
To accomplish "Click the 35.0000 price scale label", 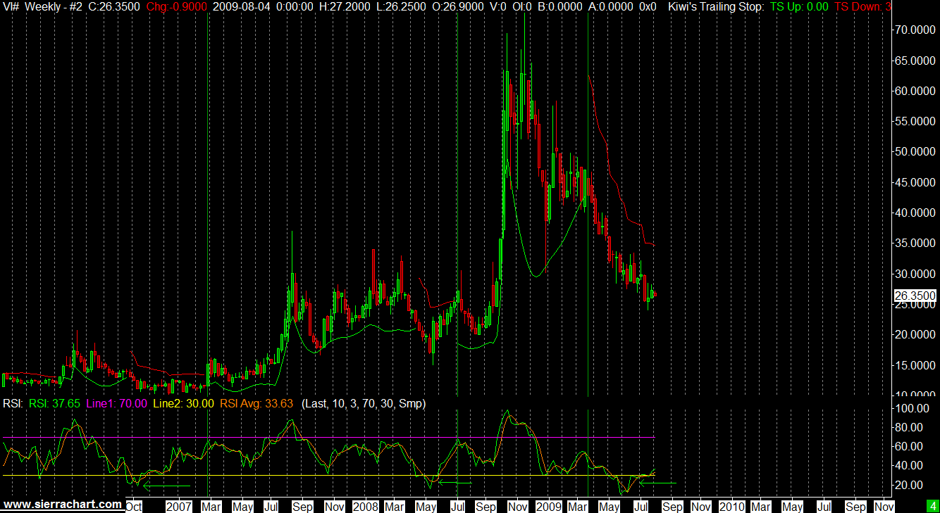I will 915,243.
